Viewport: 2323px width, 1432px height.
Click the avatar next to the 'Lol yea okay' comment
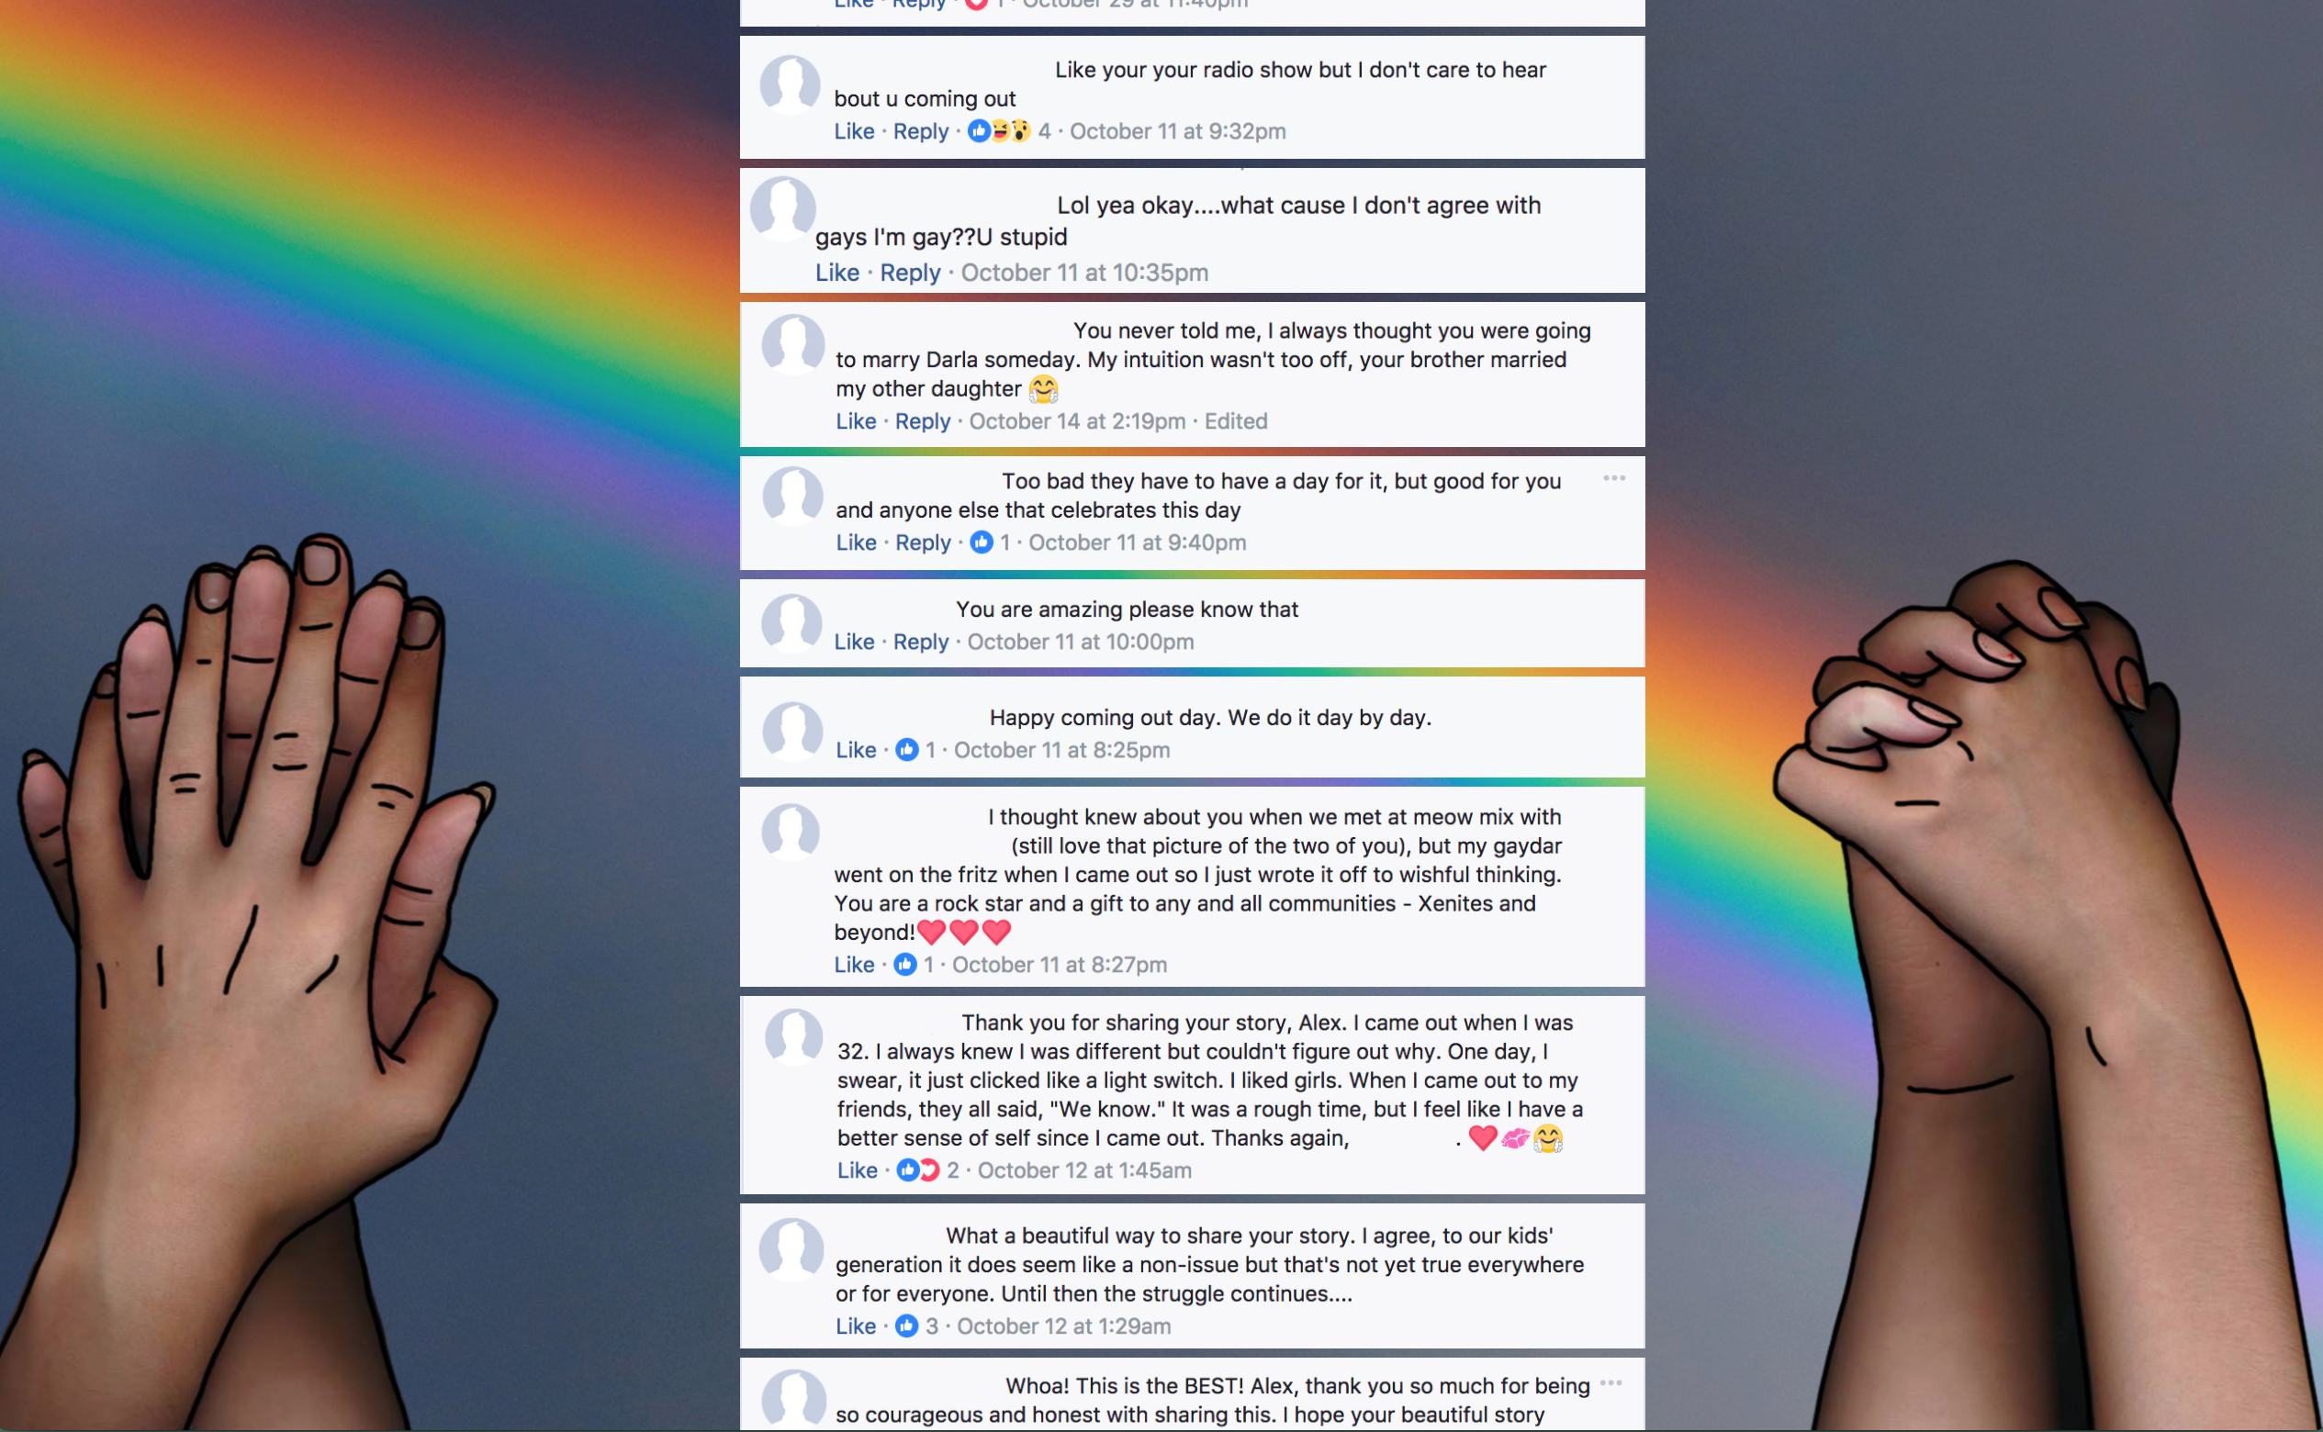tap(783, 208)
